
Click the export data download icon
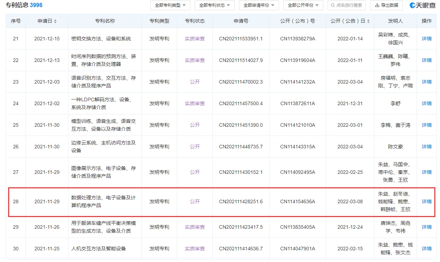(377, 5)
